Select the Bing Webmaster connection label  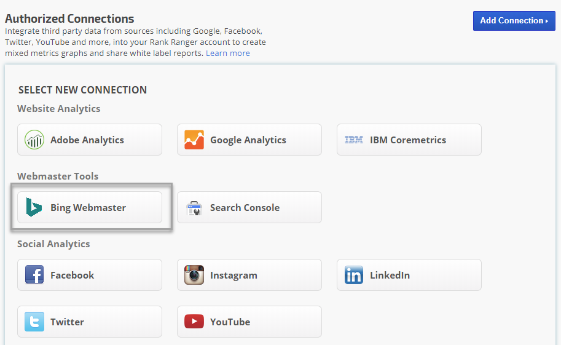[88, 208]
